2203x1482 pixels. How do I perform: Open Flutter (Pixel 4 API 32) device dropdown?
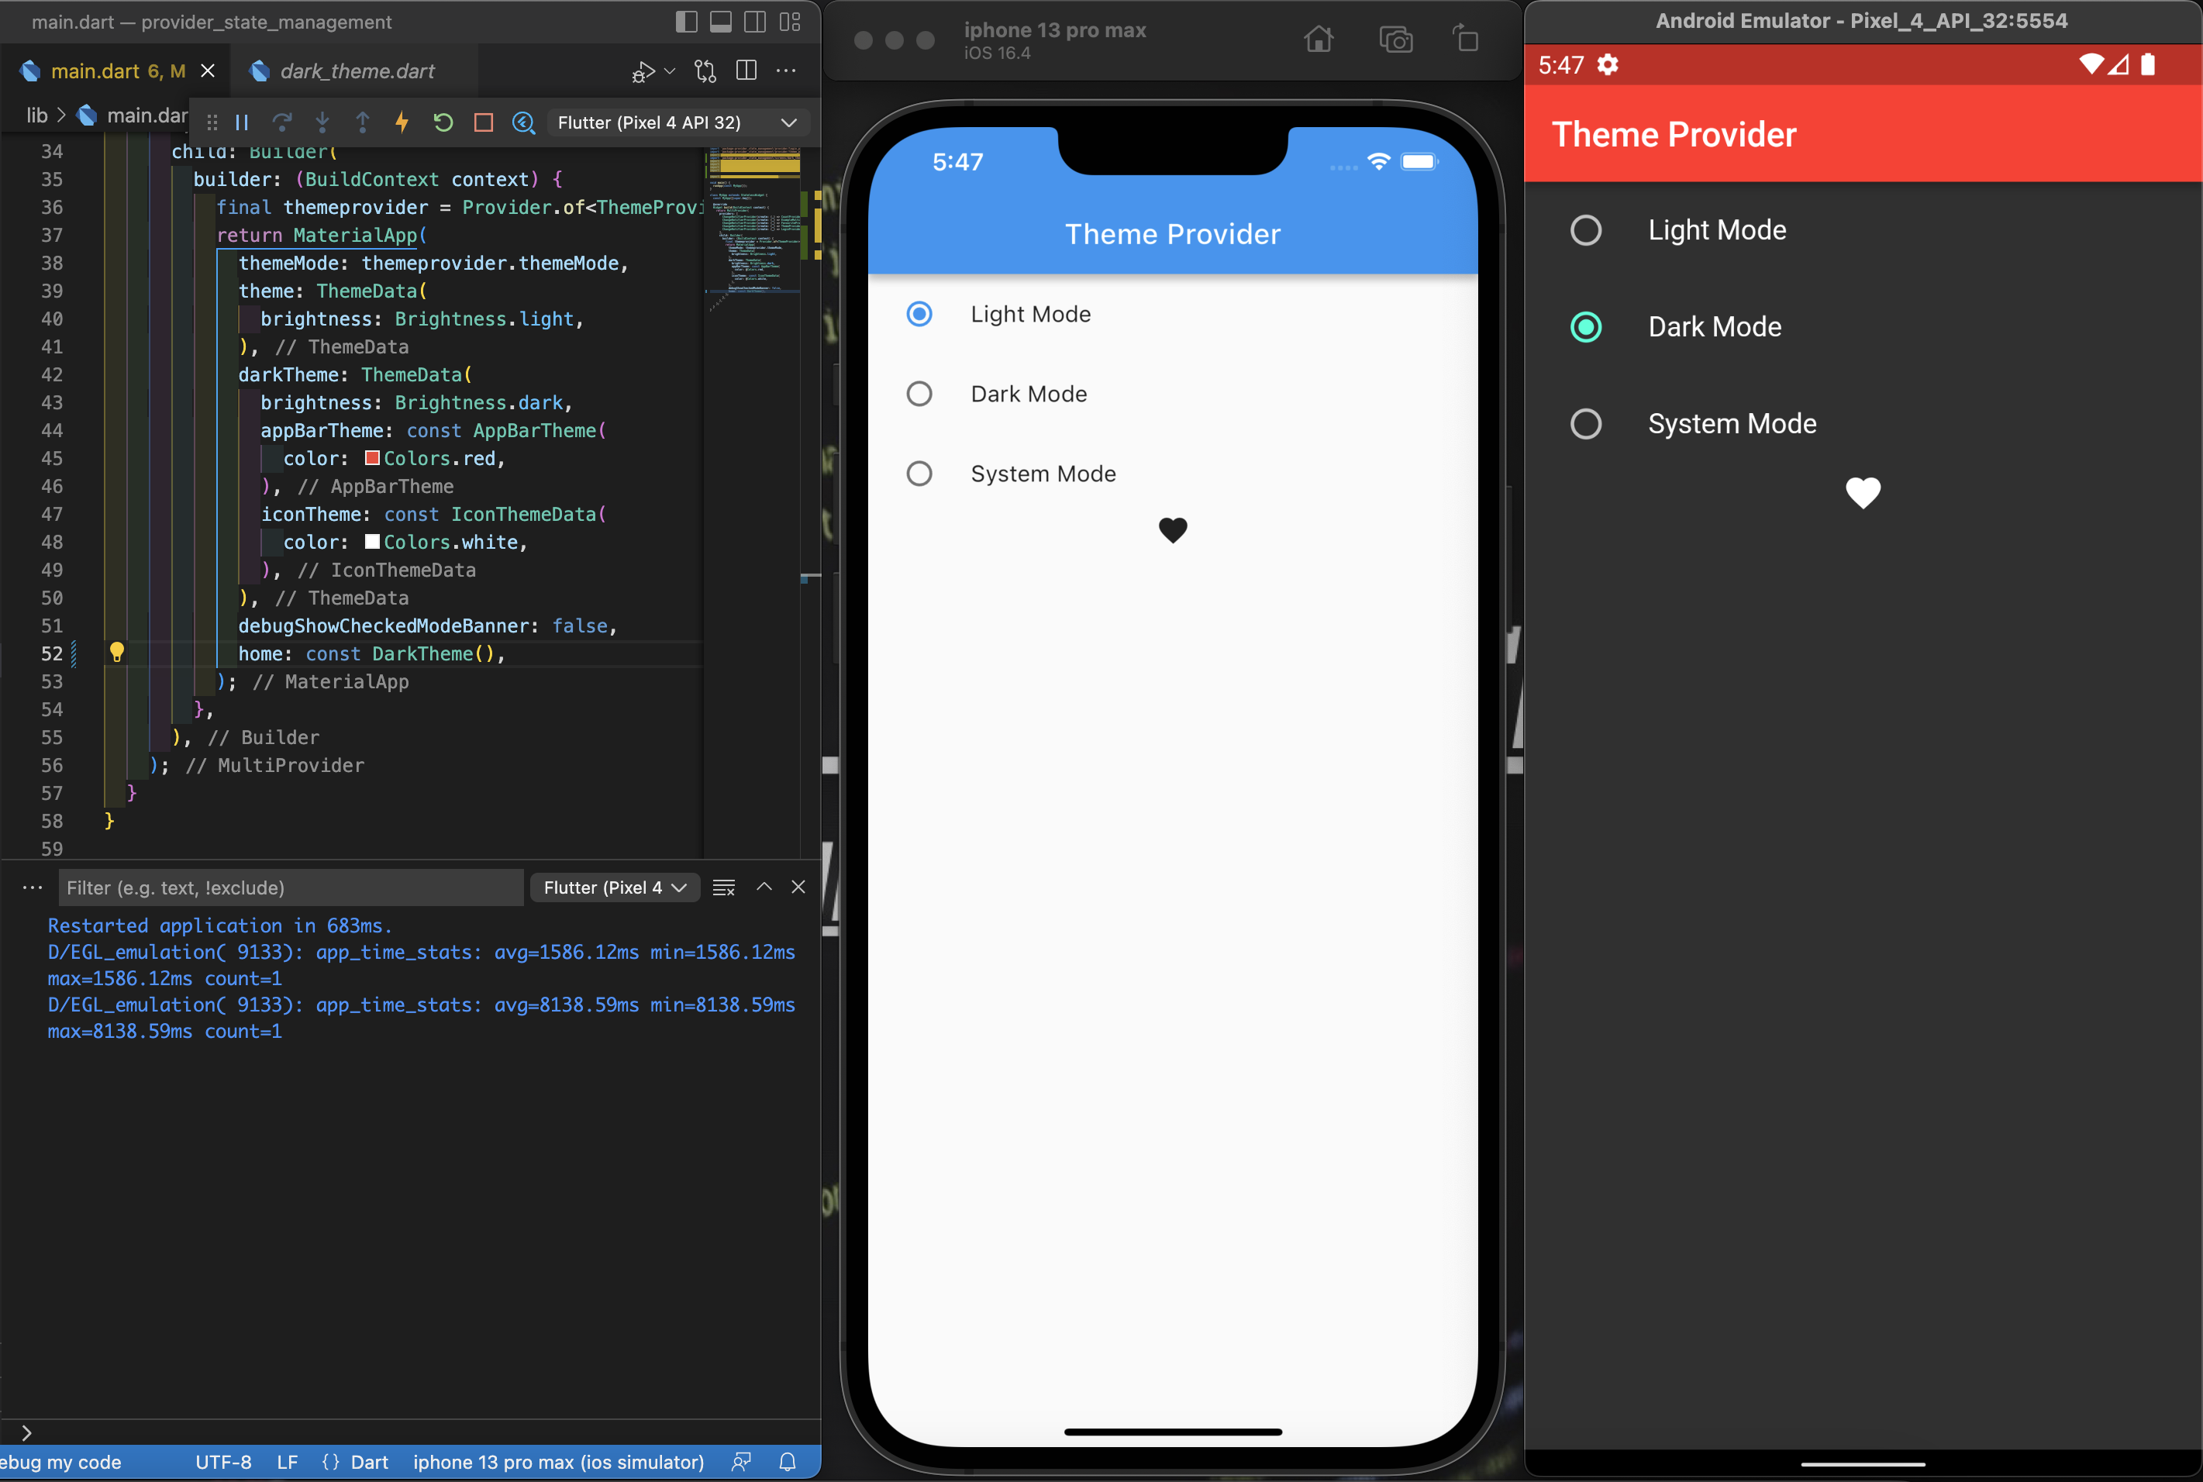tap(677, 123)
